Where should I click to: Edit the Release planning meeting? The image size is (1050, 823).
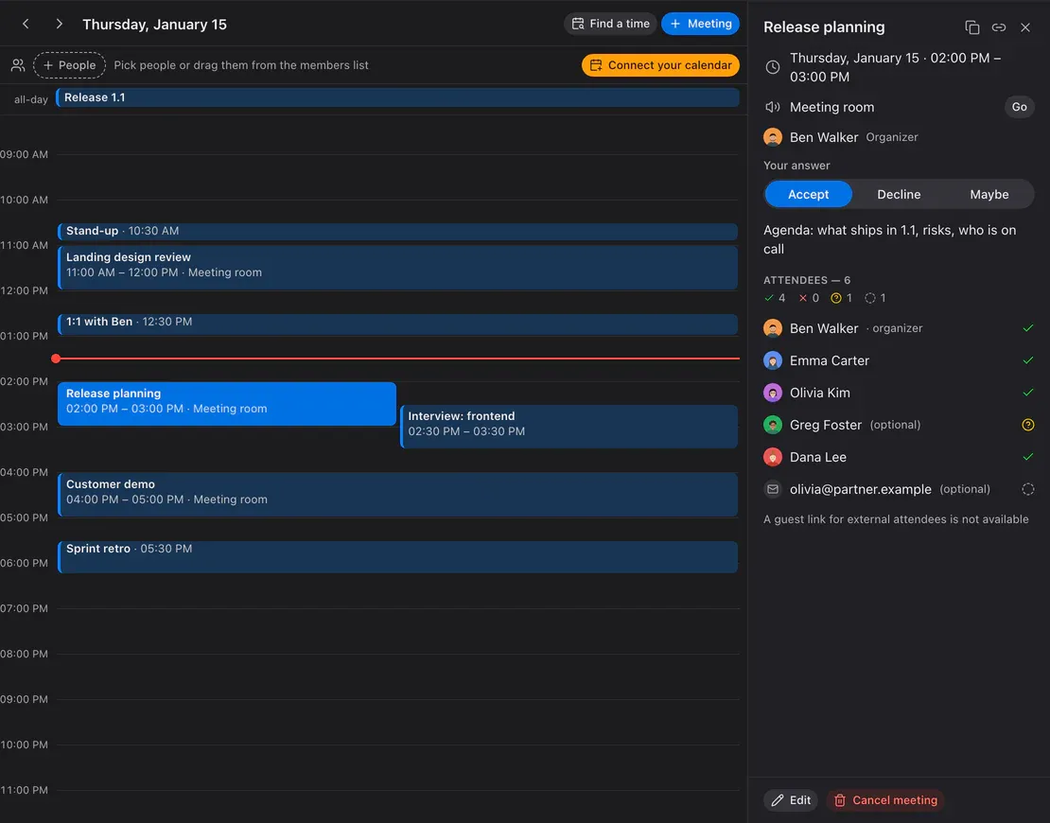pos(791,800)
